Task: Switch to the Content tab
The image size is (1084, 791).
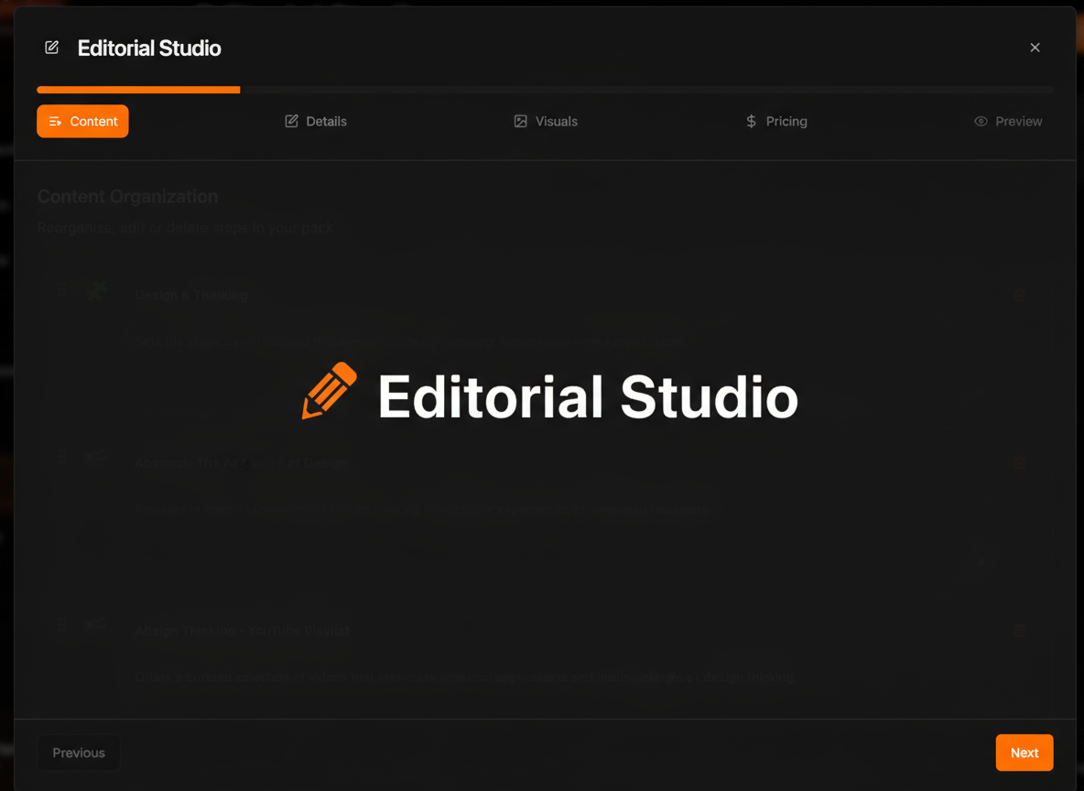Action: coord(82,121)
